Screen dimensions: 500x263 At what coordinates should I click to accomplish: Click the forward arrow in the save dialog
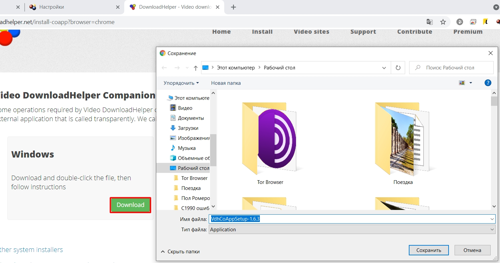coord(177,68)
